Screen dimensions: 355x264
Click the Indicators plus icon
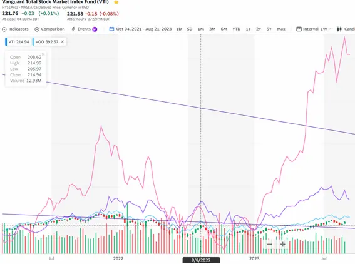[4, 29]
